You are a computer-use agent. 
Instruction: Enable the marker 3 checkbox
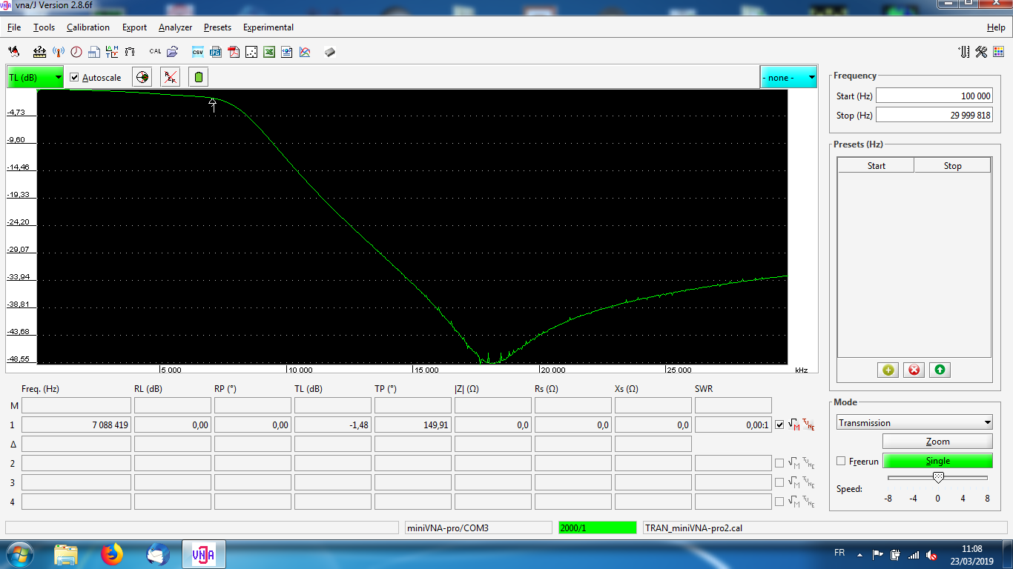click(x=779, y=482)
